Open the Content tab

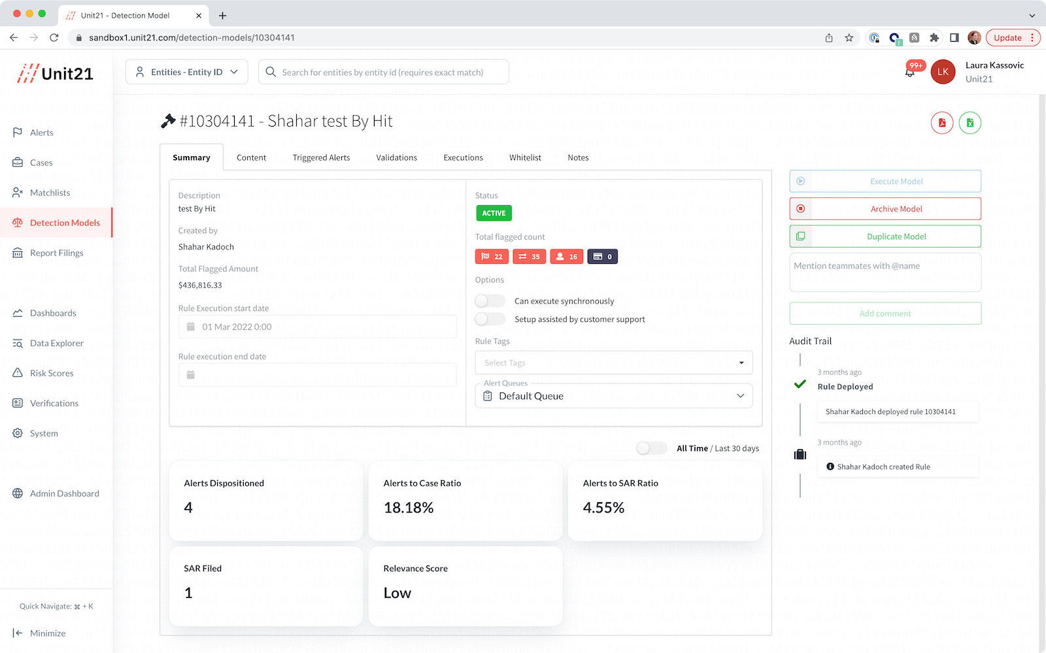point(251,157)
